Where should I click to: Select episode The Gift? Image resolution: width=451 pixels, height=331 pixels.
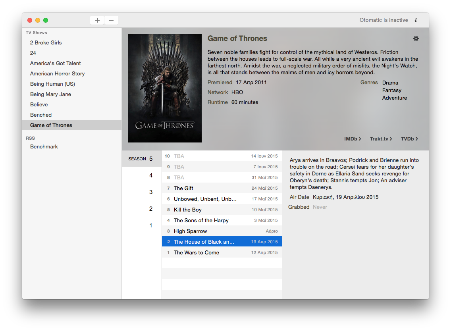click(x=222, y=189)
